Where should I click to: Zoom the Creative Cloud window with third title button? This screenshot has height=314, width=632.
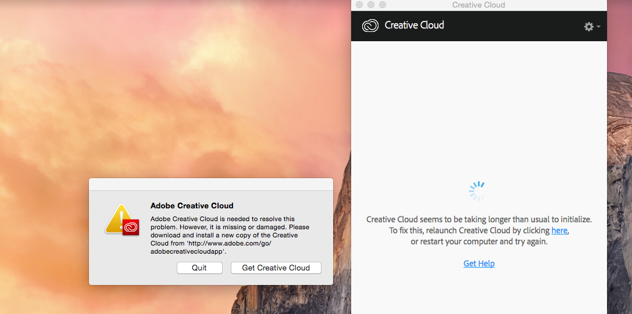[383, 5]
